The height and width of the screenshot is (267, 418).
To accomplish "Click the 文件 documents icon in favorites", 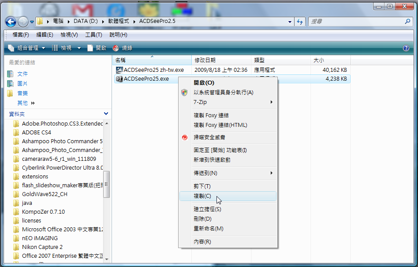I will (x=10, y=74).
